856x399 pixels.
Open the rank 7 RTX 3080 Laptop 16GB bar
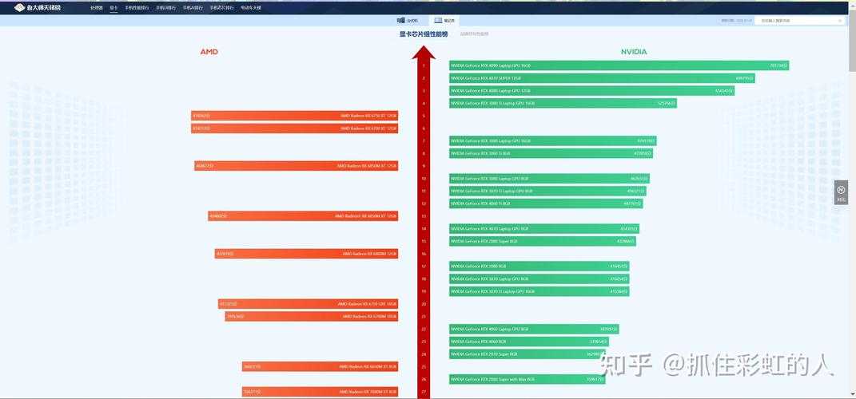point(553,140)
